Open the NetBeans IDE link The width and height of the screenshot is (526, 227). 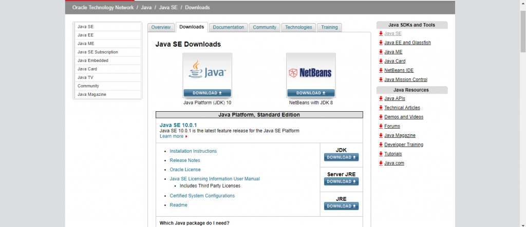[x=399, y=71]
